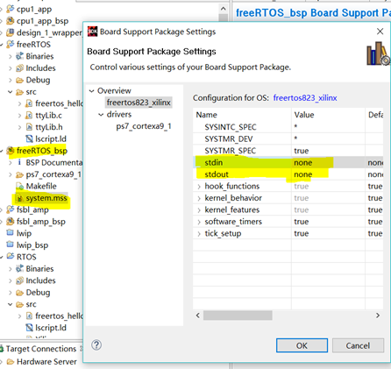Collapse the src folder under freeRTOS
391x369 pixels.
pyautogui.click(x=11, y=92)
